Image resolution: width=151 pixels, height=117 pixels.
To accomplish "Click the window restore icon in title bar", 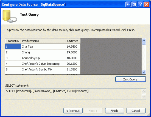I will [134, 4].
